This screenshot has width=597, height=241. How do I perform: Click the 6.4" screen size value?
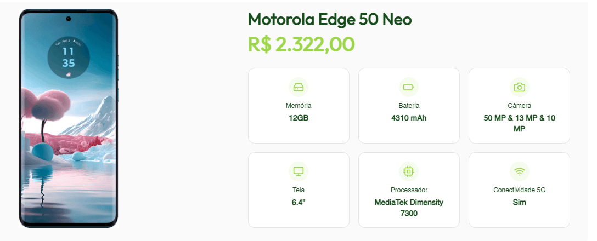click(x=298, y=202)
